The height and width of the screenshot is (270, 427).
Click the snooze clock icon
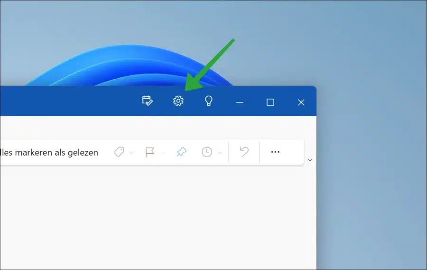207,152
